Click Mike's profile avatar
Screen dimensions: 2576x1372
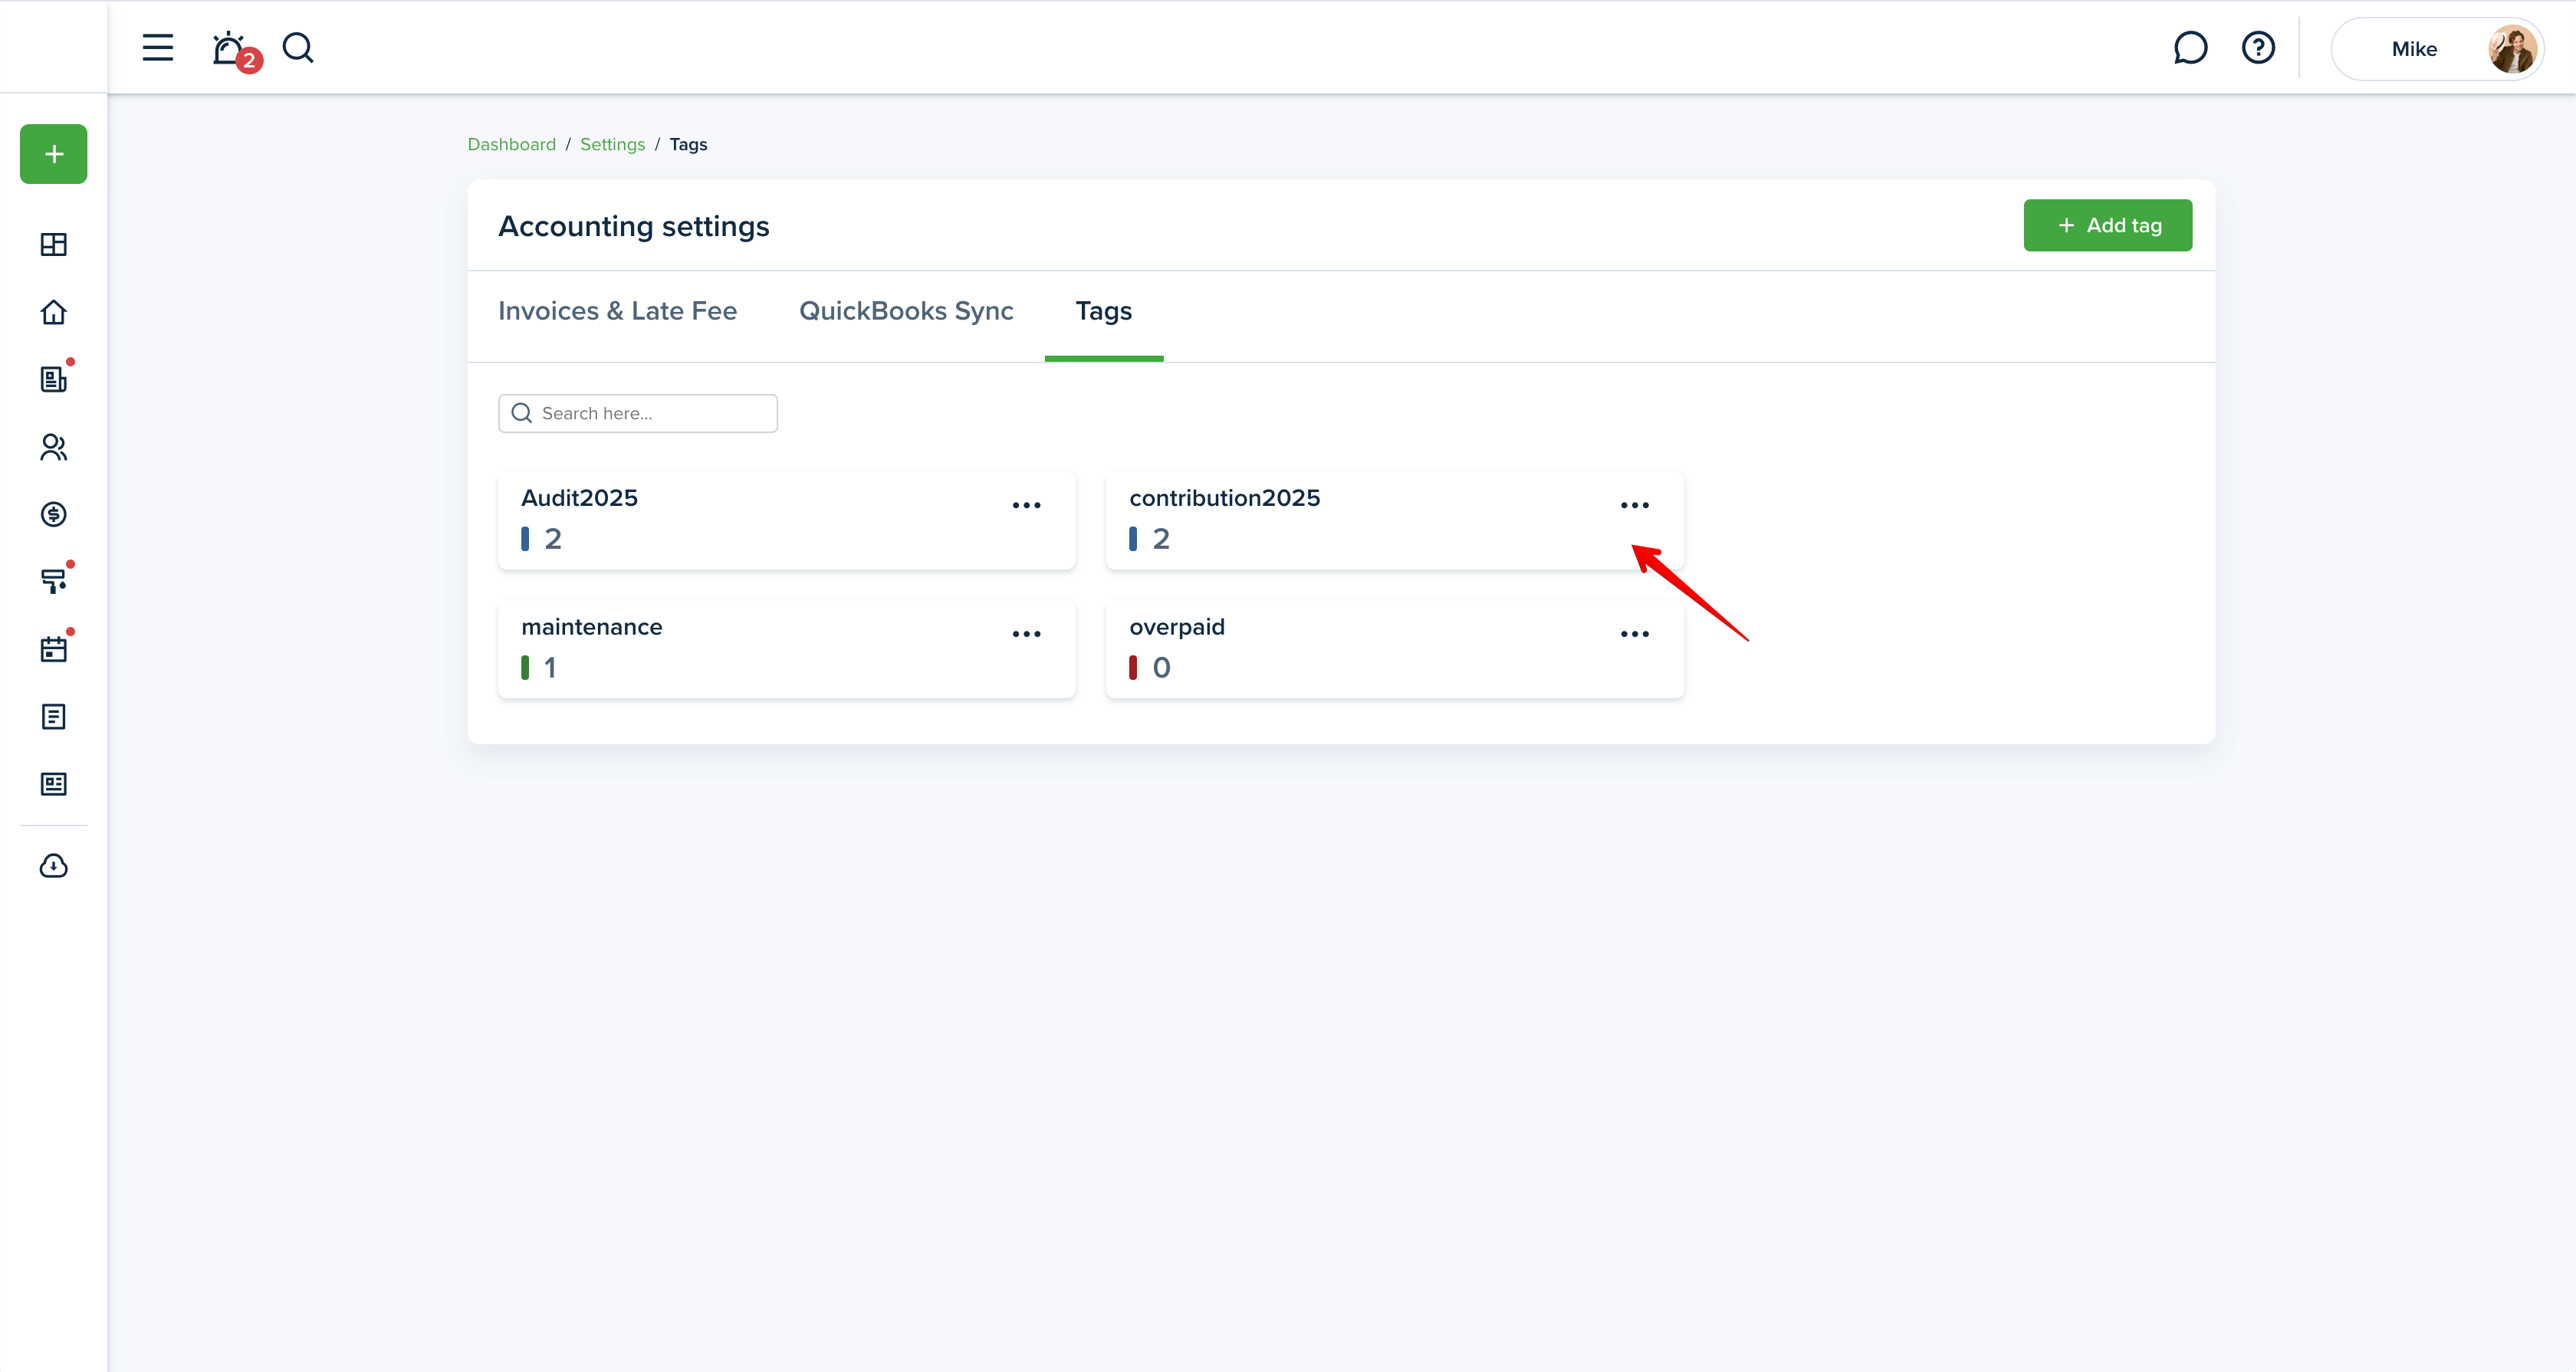(2512, 49)
